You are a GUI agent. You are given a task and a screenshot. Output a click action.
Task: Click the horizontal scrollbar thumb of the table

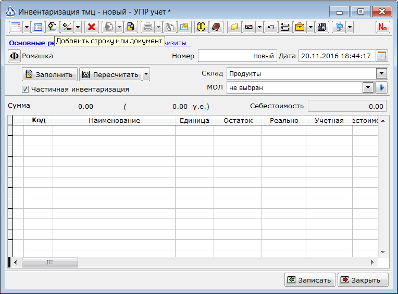click(50, 262)
